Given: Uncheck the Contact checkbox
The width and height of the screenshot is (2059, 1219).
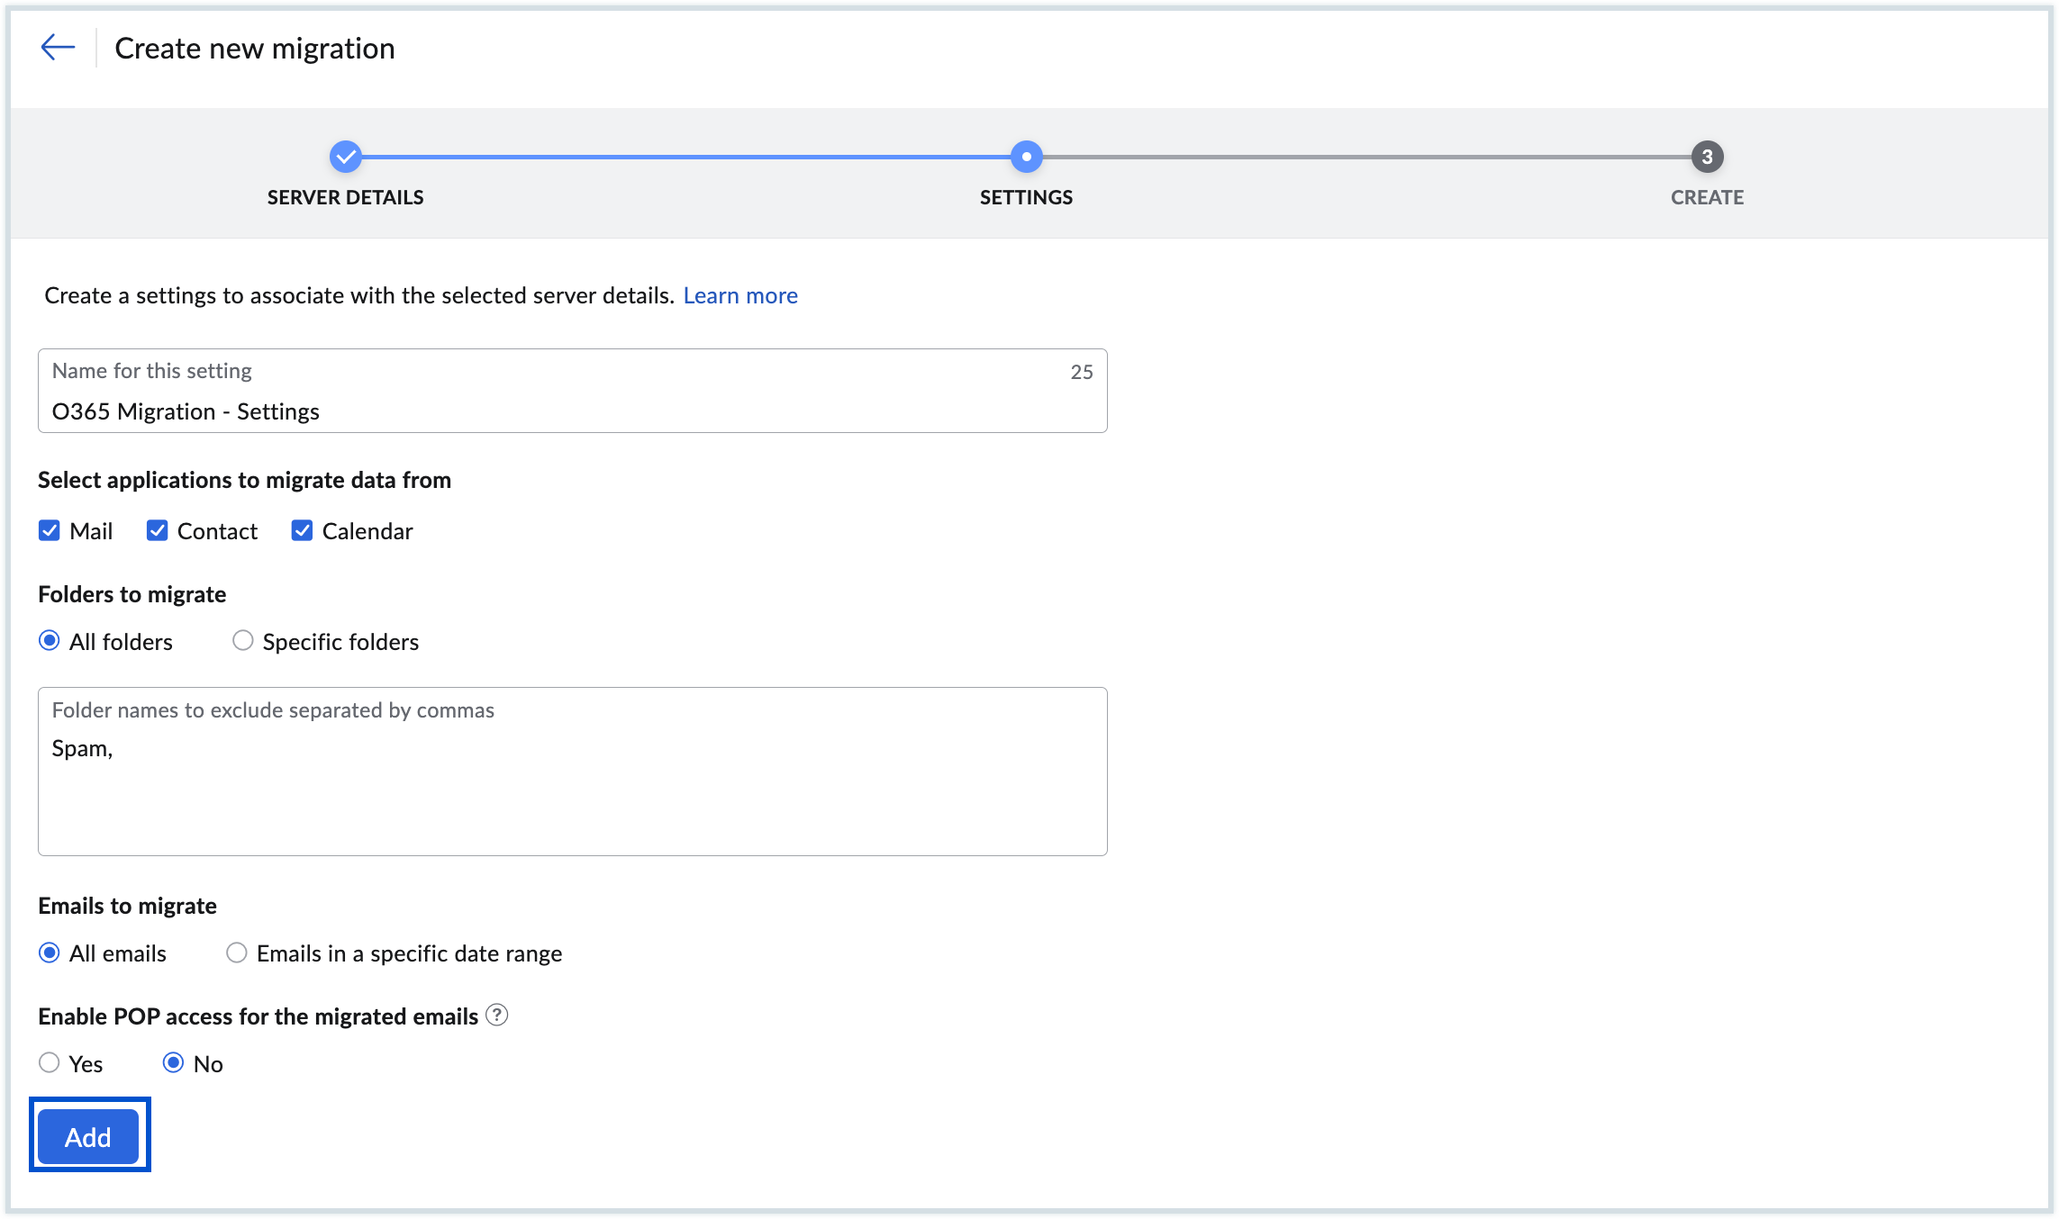Looking at the screenshot, I should click(158, 531).
